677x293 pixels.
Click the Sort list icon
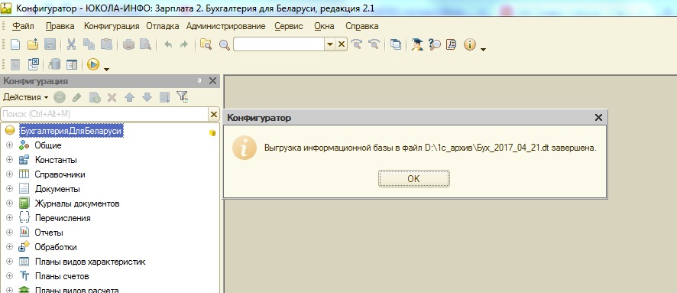(164, 98)
